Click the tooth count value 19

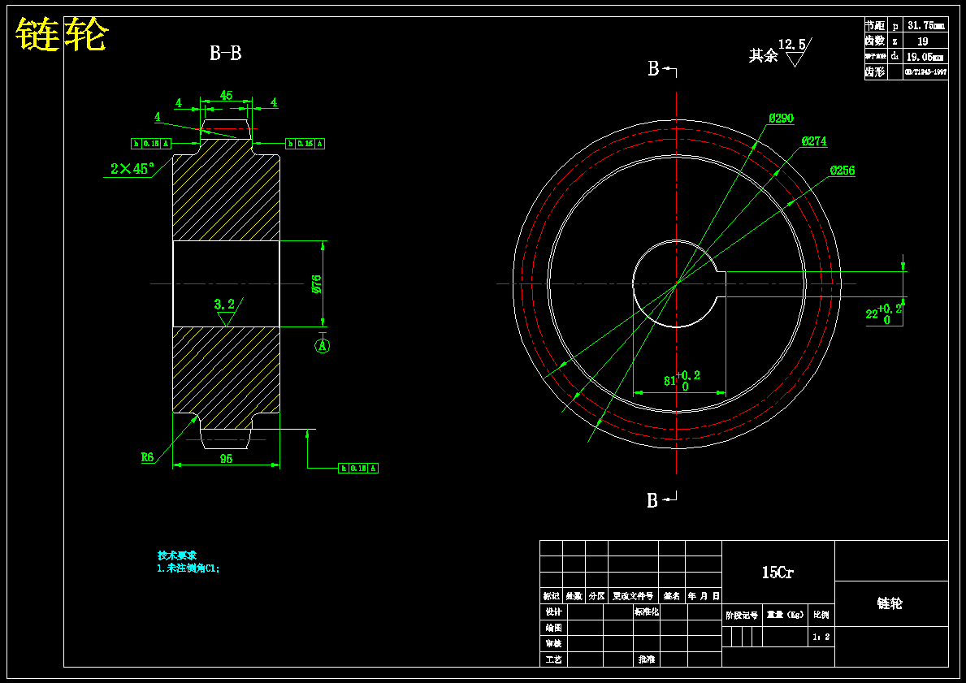click(x=922, y=41)
